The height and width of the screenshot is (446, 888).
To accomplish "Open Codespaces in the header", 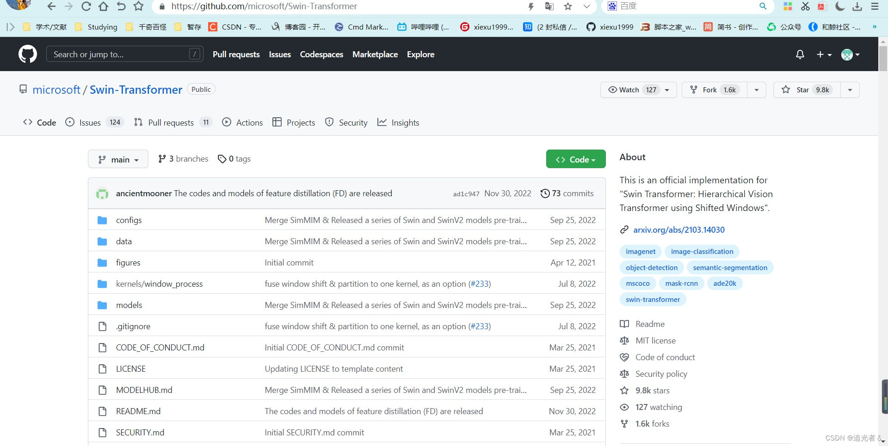I will pos(321,54).
